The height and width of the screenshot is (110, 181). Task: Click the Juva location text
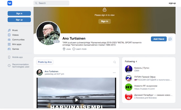tap(68, 49)
